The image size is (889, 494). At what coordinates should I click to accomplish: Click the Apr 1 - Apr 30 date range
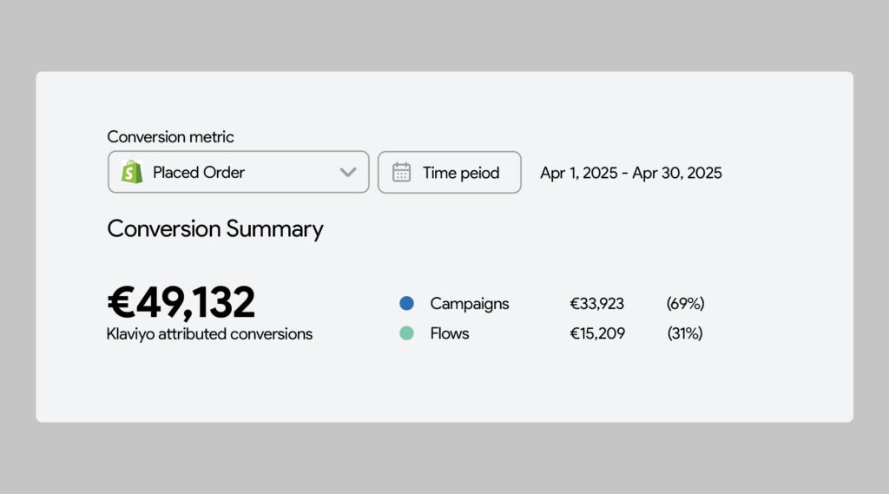pos(631,173)
